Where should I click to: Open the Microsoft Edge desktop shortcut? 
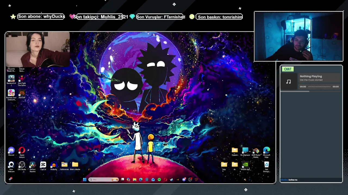click(x=266, y=152)
